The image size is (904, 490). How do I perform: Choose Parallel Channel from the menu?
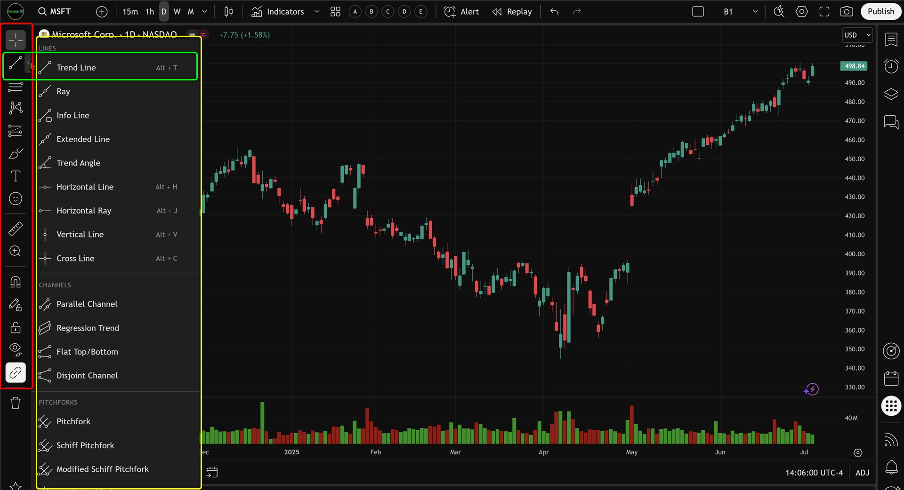tap(117, 304)
